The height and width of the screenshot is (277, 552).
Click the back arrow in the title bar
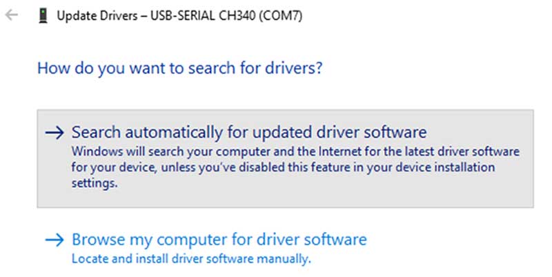[x=11, y=15]
